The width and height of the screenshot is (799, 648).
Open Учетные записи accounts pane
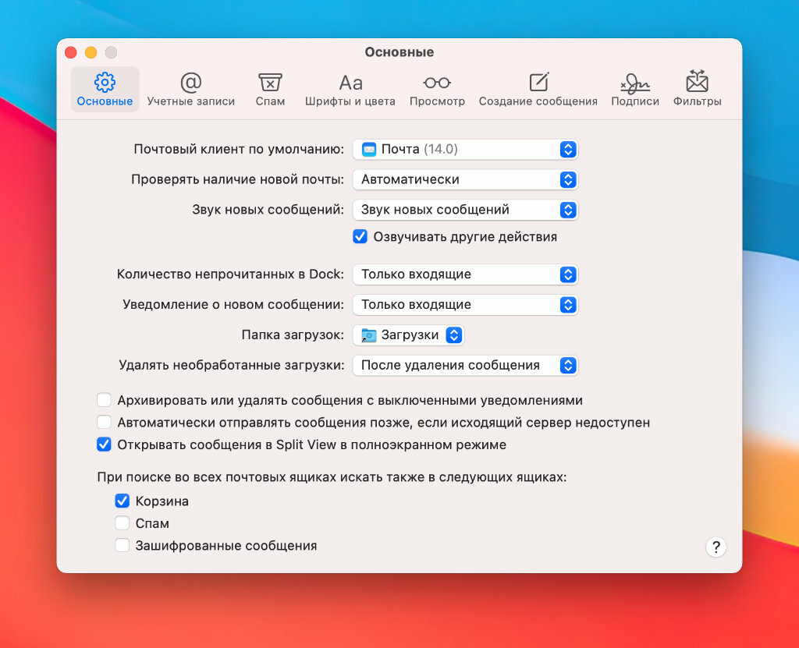coord(190,89)
